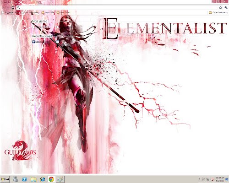Open the Windows Start menu
This screenshot has height=183, width=229.
click(5, 179)
